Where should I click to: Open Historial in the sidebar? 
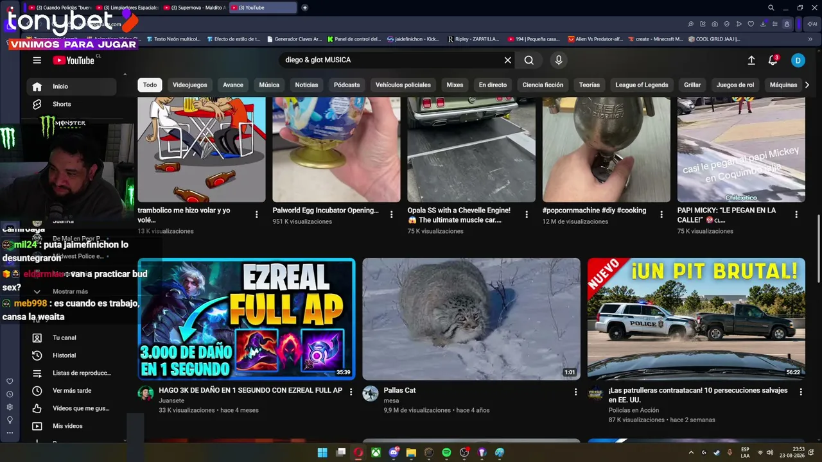[x=71, y=355]
